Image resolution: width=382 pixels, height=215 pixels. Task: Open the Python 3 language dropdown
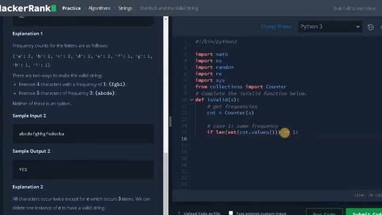point(330,26)
